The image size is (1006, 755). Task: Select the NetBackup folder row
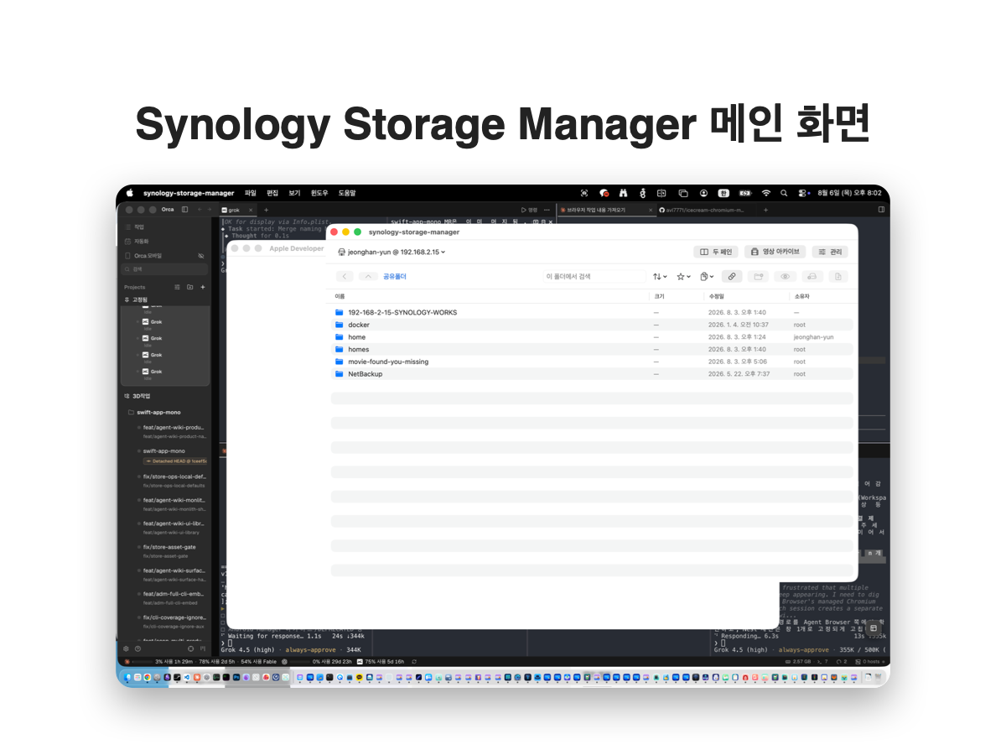pyautogui.click(x=592, y=374)
